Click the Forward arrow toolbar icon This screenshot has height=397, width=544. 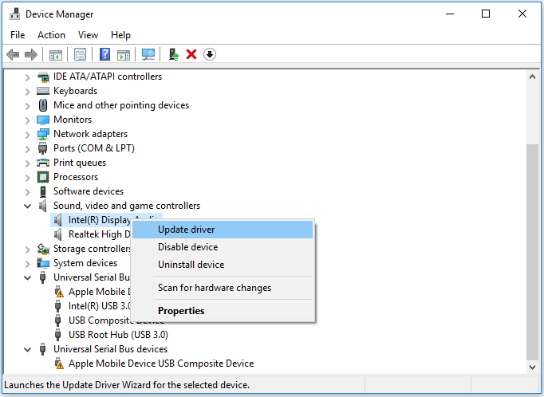[31, 54]
